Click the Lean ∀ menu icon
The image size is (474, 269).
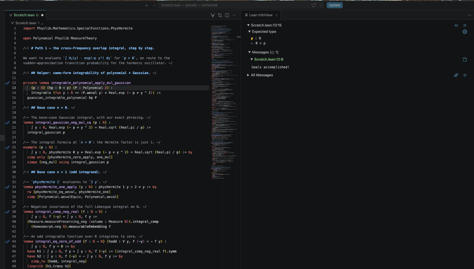tap(213, 15)
